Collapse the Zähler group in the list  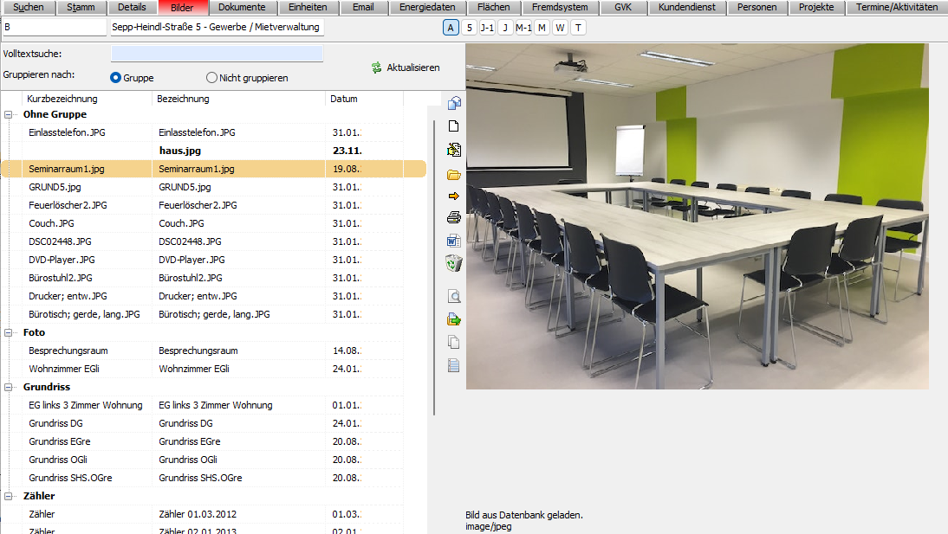pyautogui.click(x=10, y=496)
